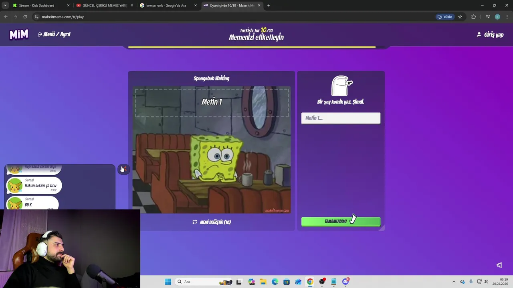Image resolution: width=513 pixels, height=288 pixels.
Task: Open the Chrome extensions menu
Action: point(474,17)
